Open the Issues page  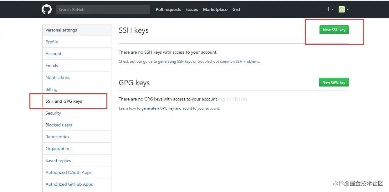192,9
